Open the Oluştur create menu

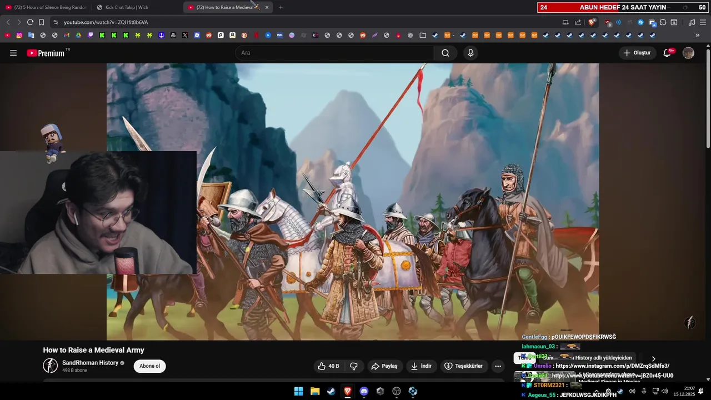[637, 53]
